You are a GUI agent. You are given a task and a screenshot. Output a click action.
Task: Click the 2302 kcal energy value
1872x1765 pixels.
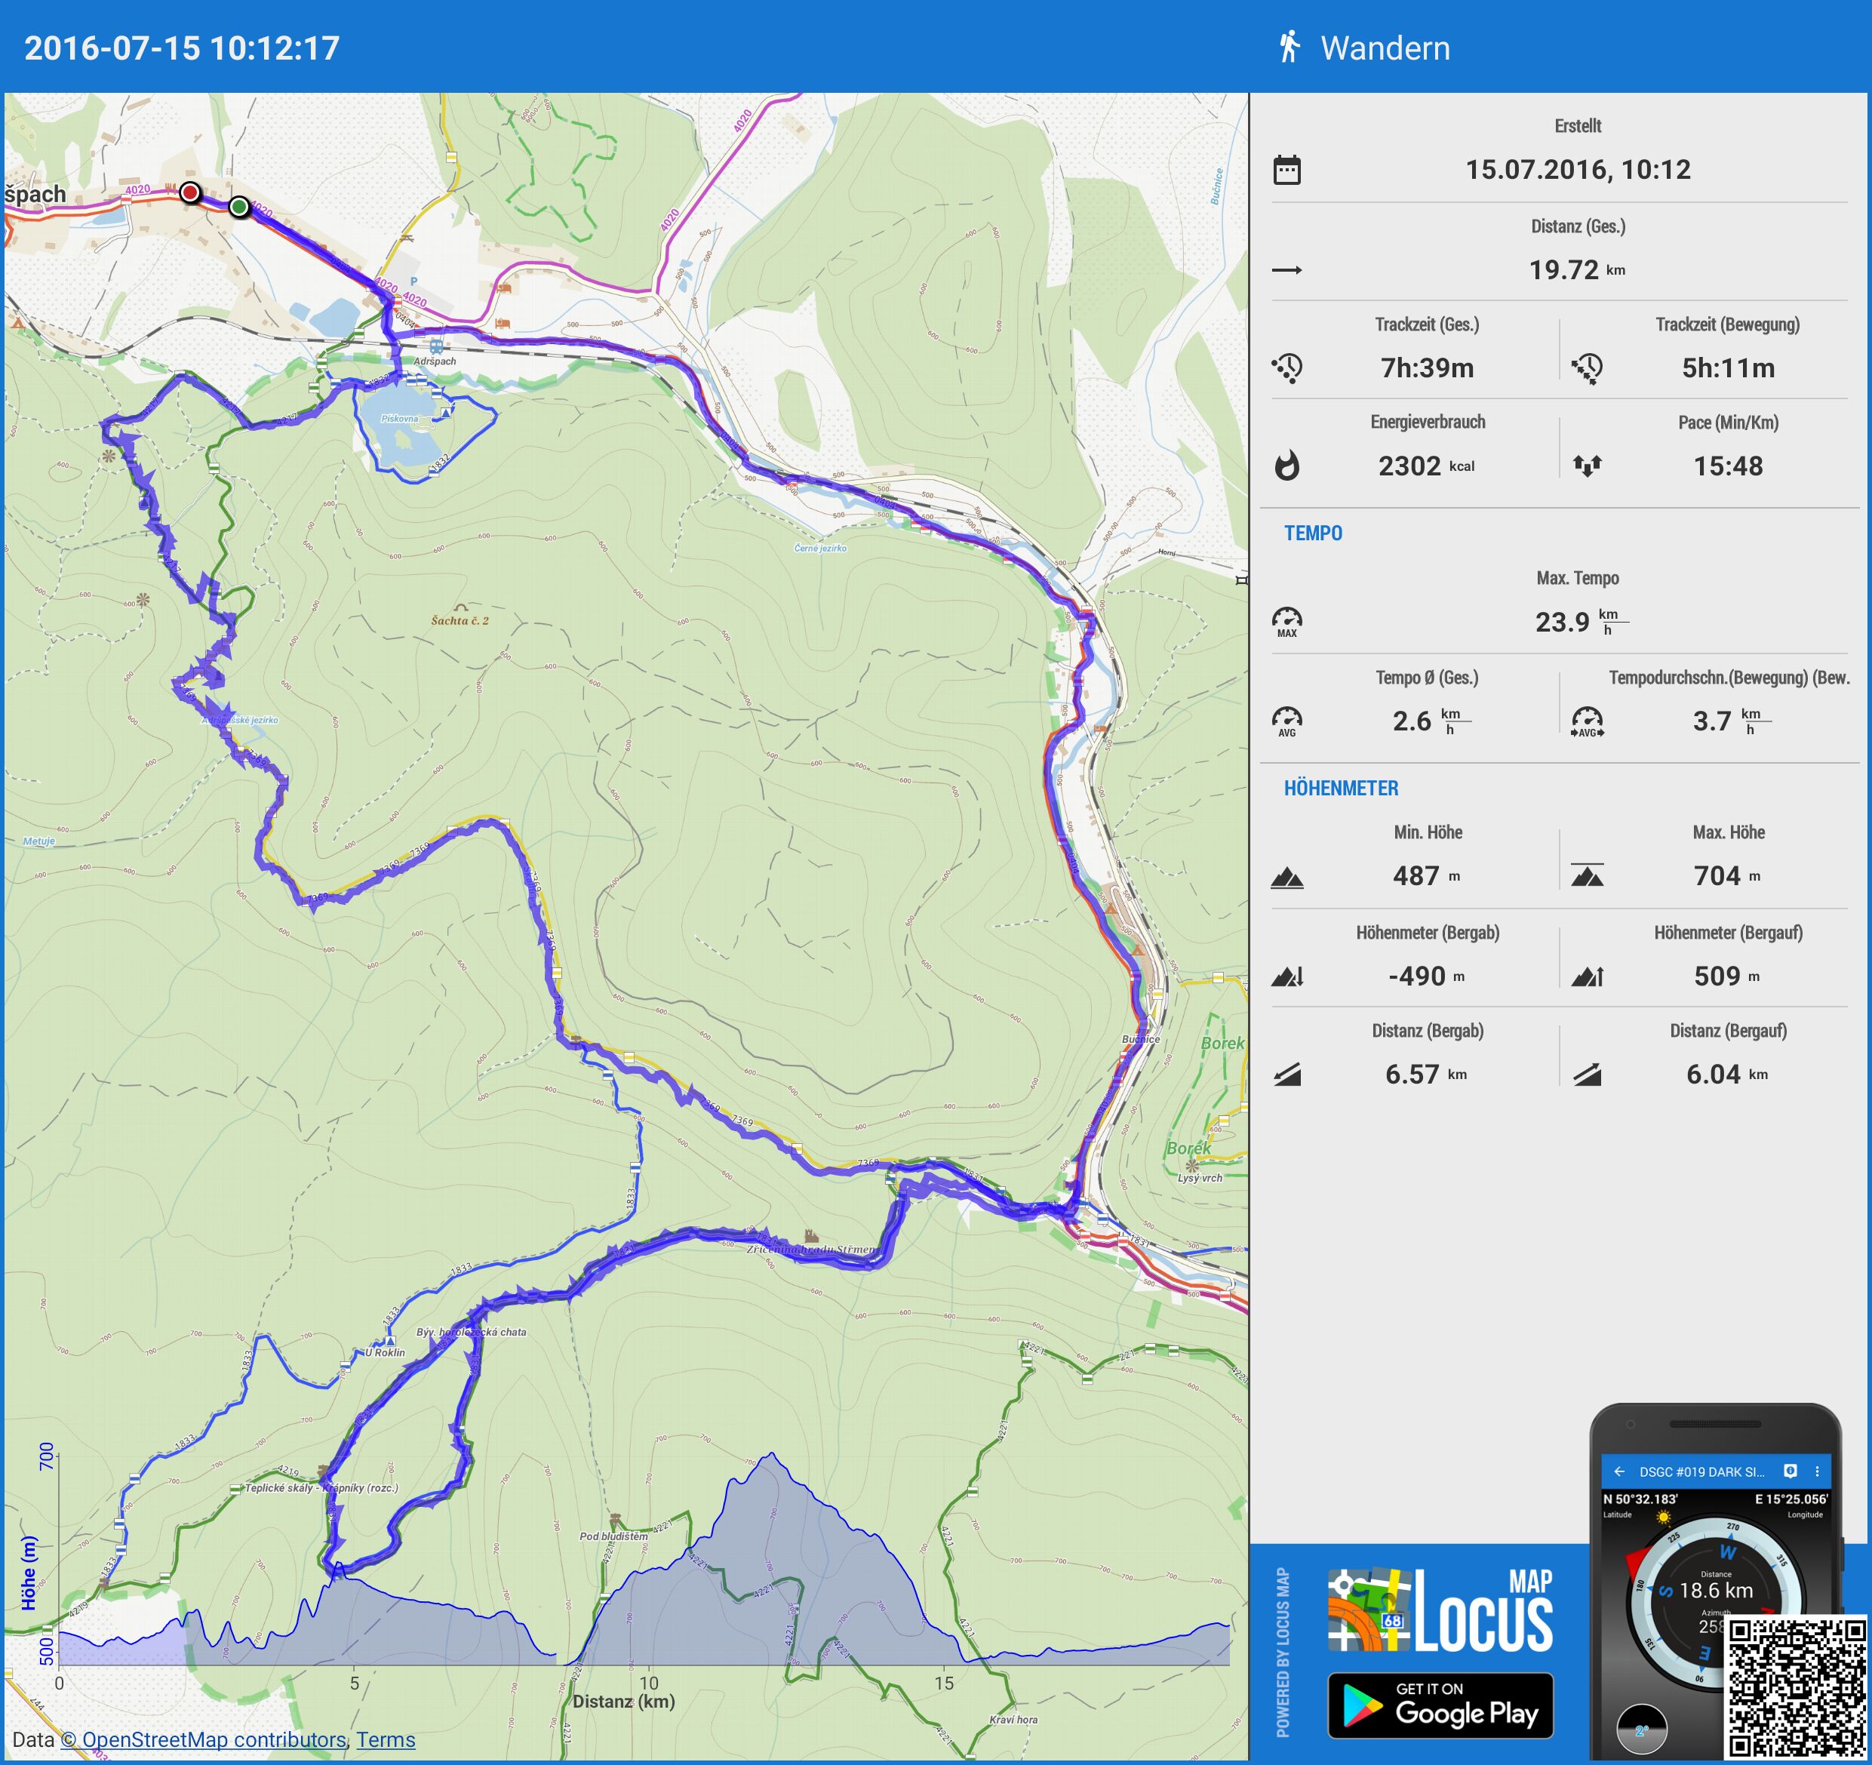pos(1427,466)
